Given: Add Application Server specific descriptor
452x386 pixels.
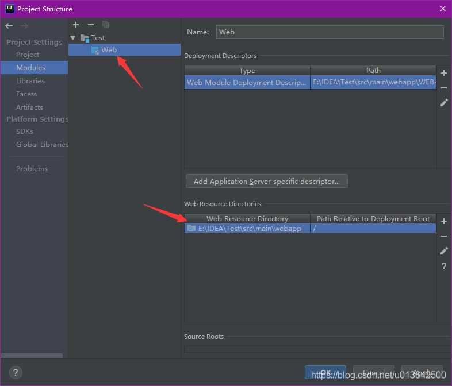Looking at the screenshot, I should click(267, 182).
